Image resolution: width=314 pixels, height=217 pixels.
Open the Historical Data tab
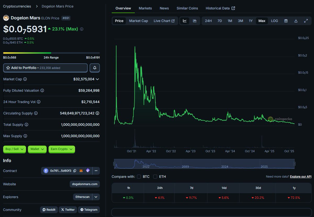tap(218, 8)
